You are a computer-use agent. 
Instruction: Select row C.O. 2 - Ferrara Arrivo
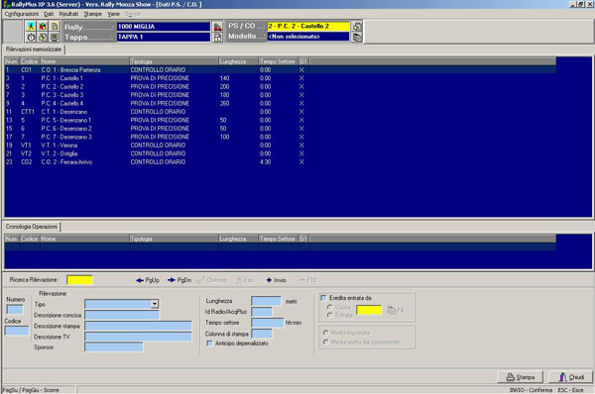coord(281,161)
